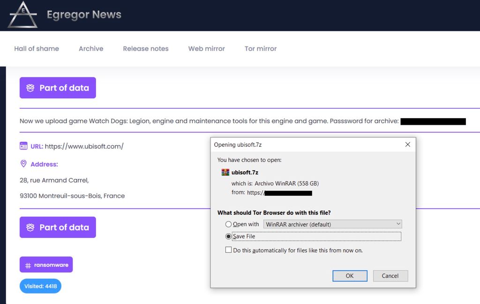Open the Release notes page
Viewport: 480px width, 304px height.
point(146,48)
